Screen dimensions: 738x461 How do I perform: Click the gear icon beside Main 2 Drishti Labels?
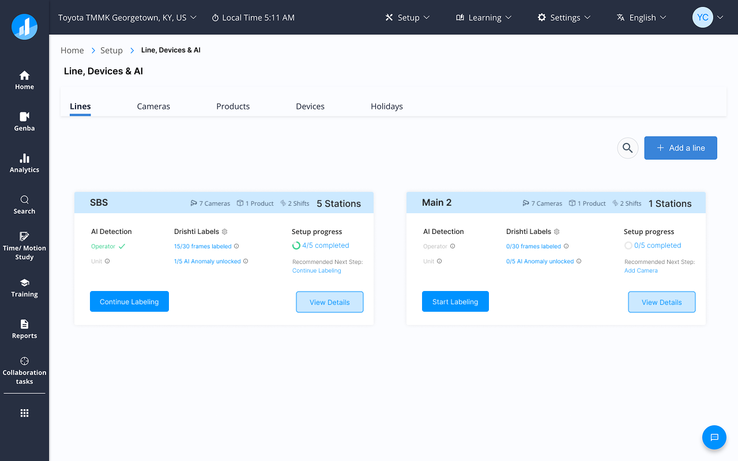[557, 232]
